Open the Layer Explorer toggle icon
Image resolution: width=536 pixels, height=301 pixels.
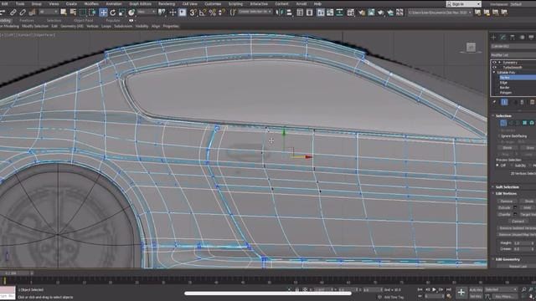click(x=309, y=13)
